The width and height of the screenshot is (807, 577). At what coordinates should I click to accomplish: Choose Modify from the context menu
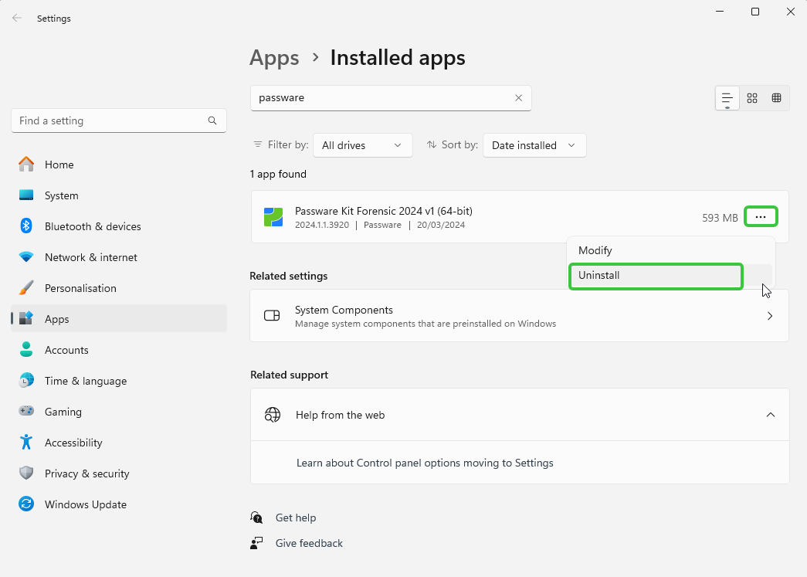pos(670,251)
